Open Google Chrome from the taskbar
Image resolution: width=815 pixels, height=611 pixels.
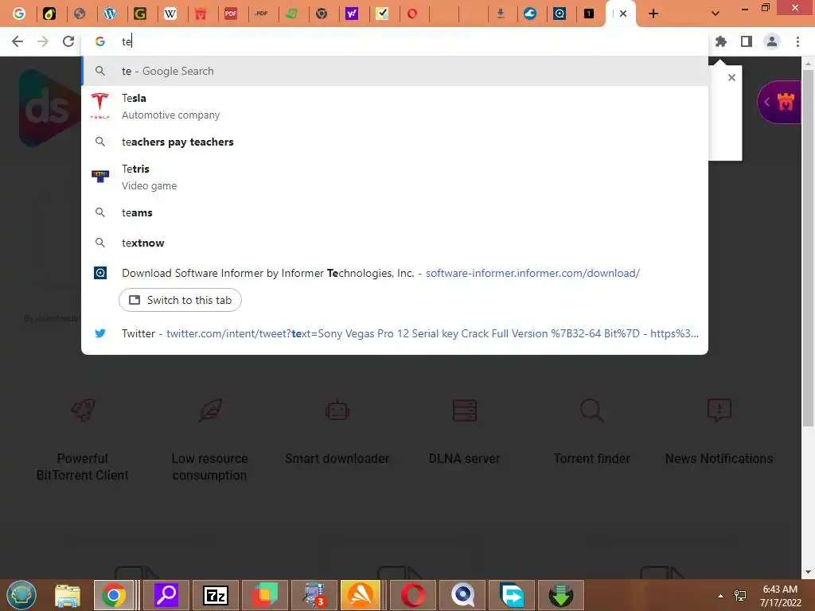pos(114,595)
